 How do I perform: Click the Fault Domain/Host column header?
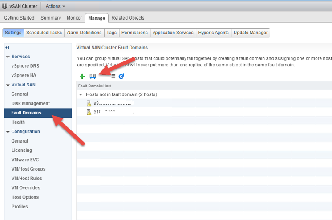[x=94, y=86]
